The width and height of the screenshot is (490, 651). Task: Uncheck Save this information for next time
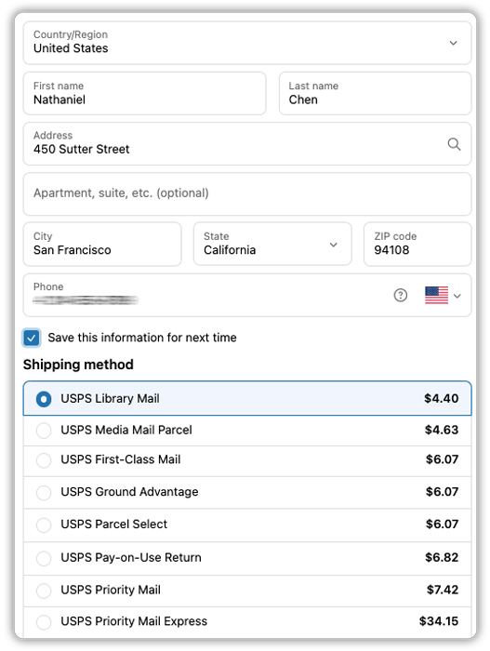[32, 338]
